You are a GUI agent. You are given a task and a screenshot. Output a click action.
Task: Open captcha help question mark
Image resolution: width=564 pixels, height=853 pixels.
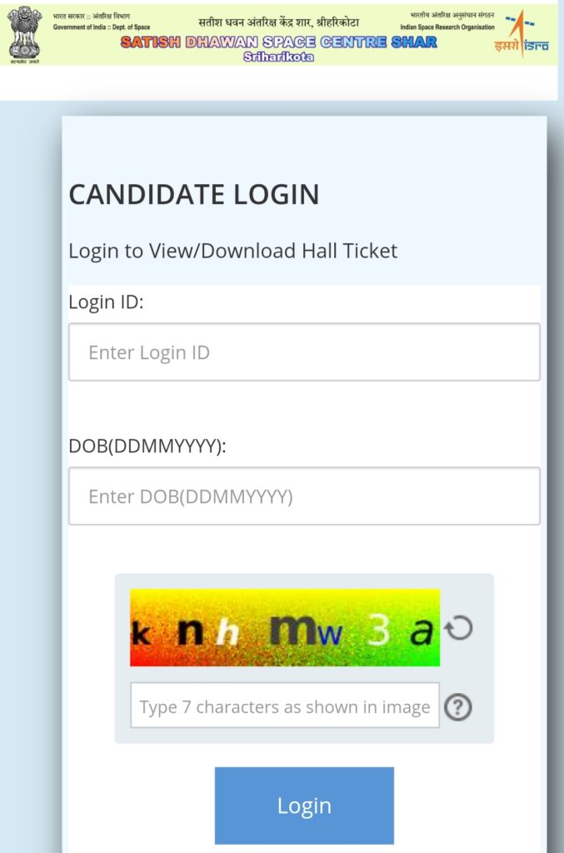[x=457, y=707]
